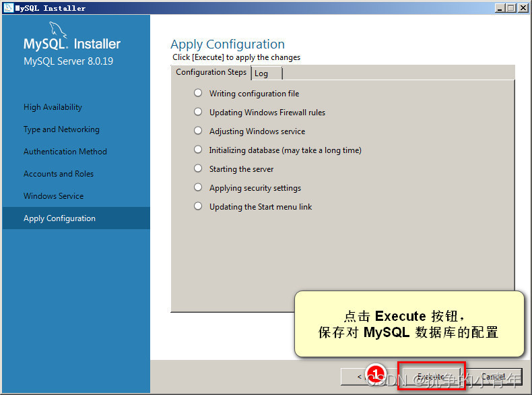Viewport: 532px width, 395px height.
Task: Click the Updating Windows Firewall rules status circle
Action: pyautogui.click(x=198, y=112)
